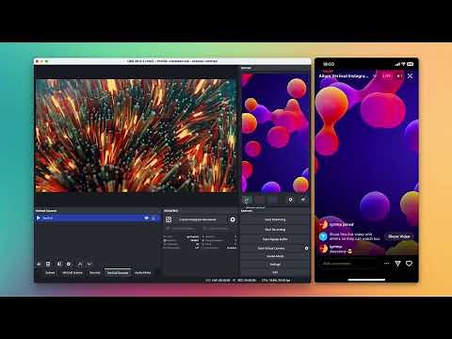The width and height of the screenshot is (452, 339).
Task: Toggle the lock on the selected vertical source
Action: [x=153, y=218]
